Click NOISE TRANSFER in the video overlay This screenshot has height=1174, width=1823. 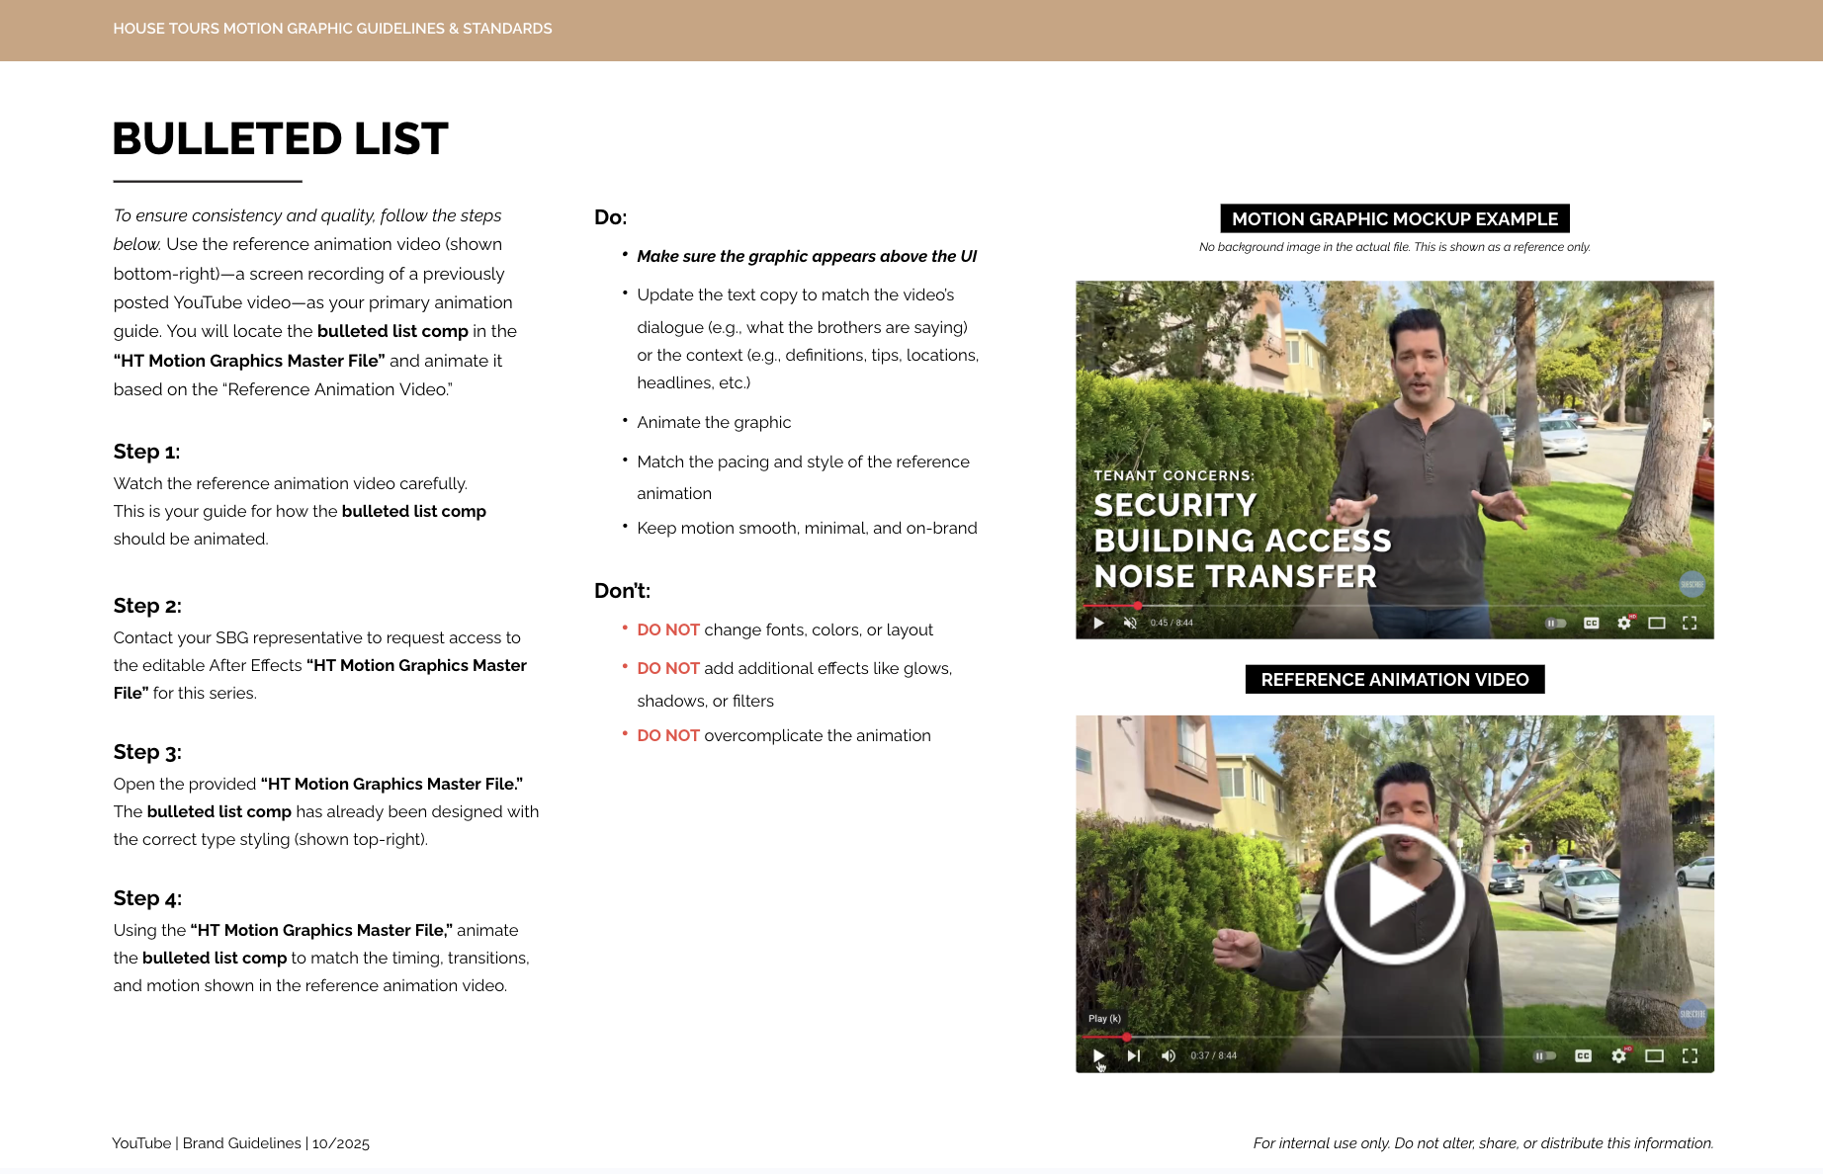pyautogui.click(x=1235, y=577)
